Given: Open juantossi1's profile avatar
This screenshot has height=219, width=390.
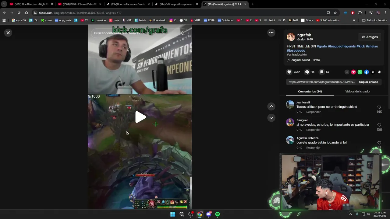Looking at the screenshot, I should (290, 104).
